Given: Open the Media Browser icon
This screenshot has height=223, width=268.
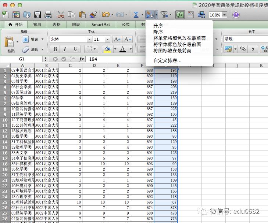Looking at the screenshot, I should tap(201, 15).
